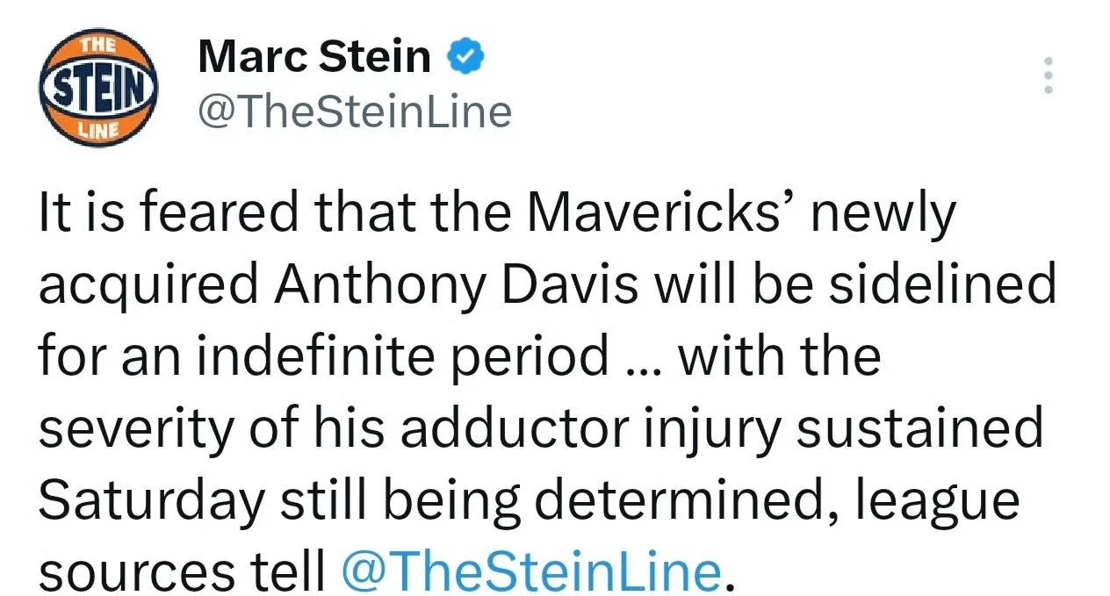Click the blue verified checkmark badge
This screenshot has height=596, width=1110.
pos(465,59)
